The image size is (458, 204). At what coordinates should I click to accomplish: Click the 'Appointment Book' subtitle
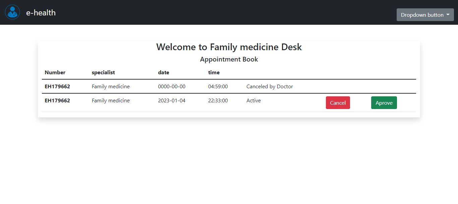pos(229,59)
